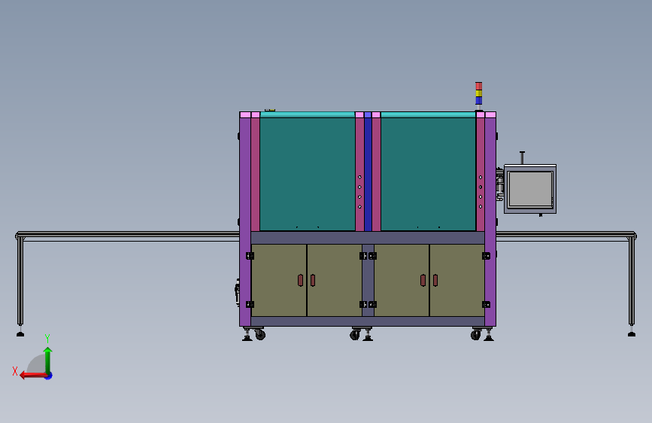Pick the handle on the second cabinet door
This screenshot has height=423, width=652.
[313, 280]
